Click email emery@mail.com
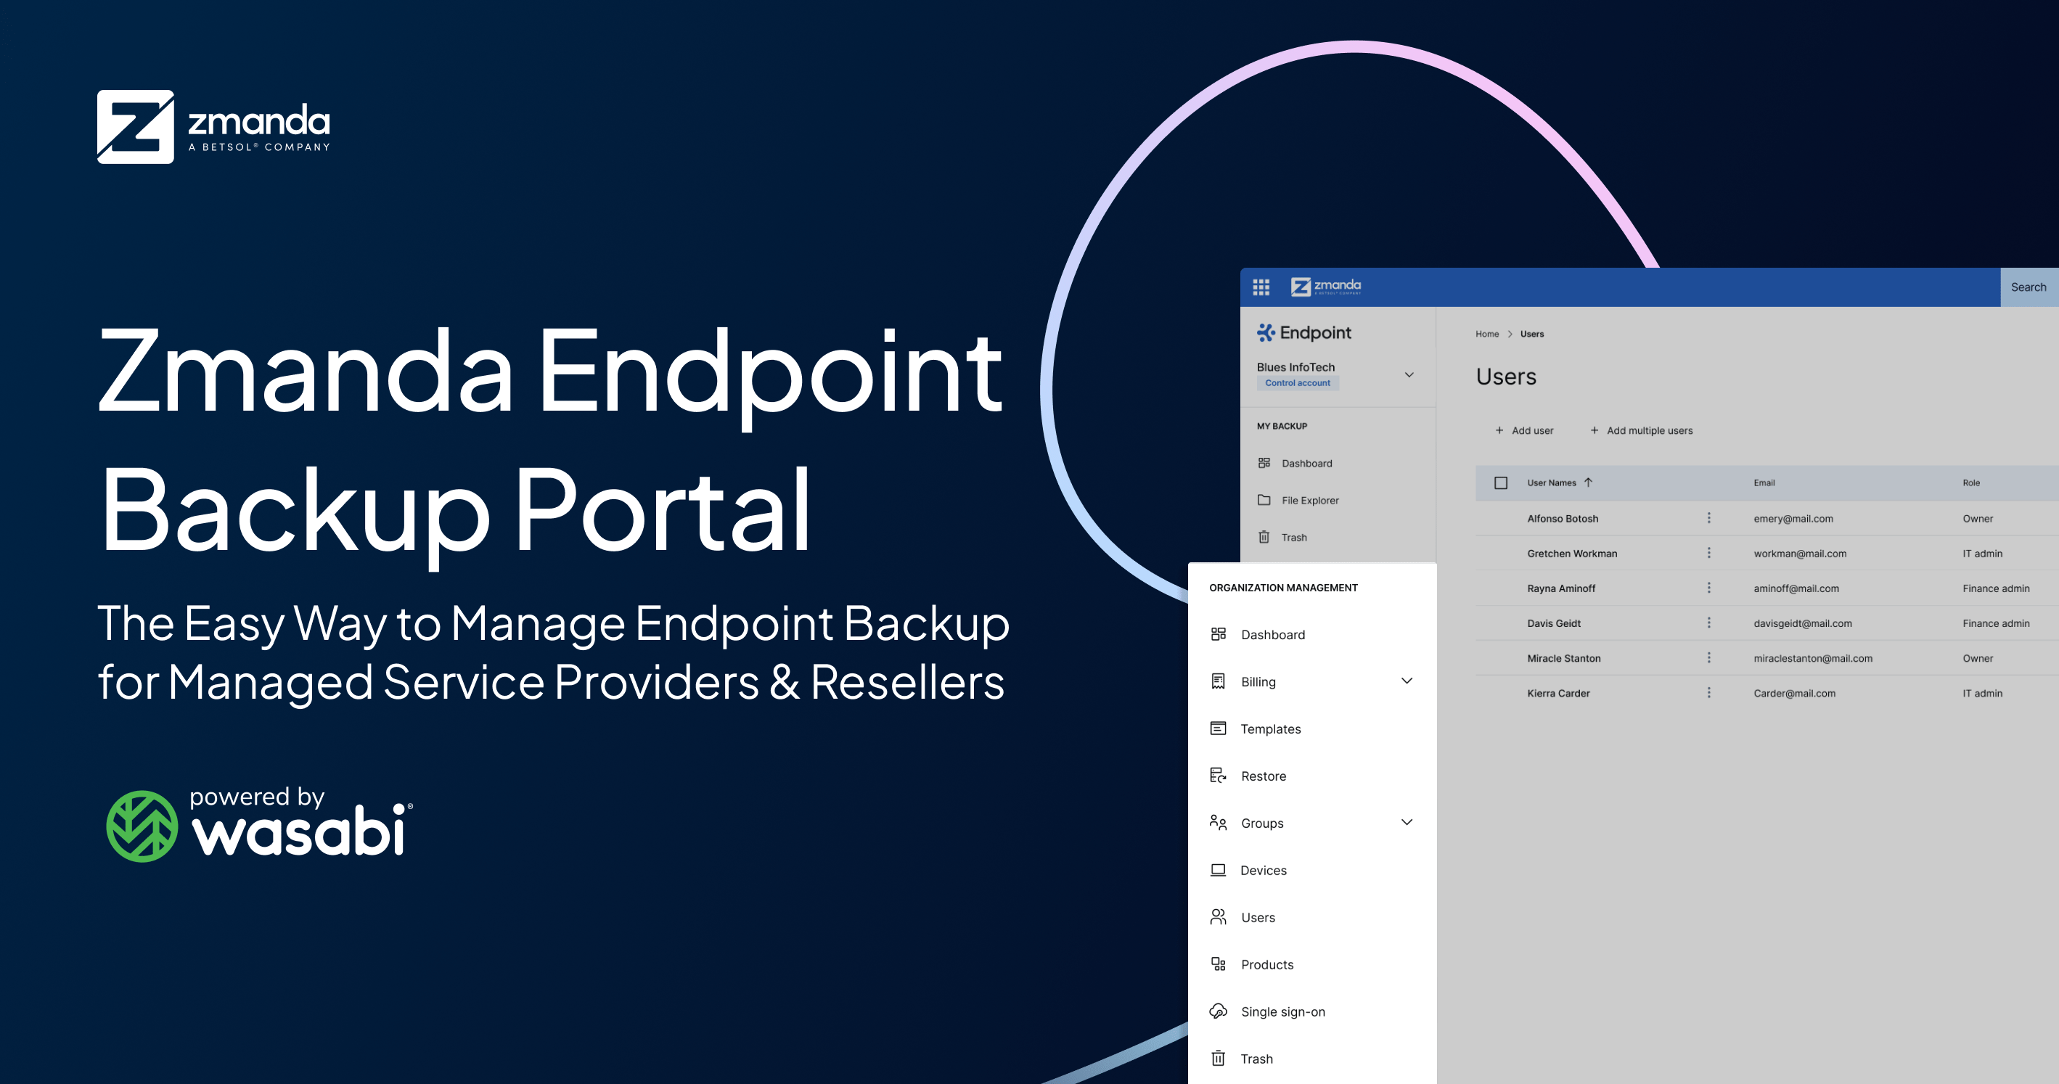 point(1793,519)
